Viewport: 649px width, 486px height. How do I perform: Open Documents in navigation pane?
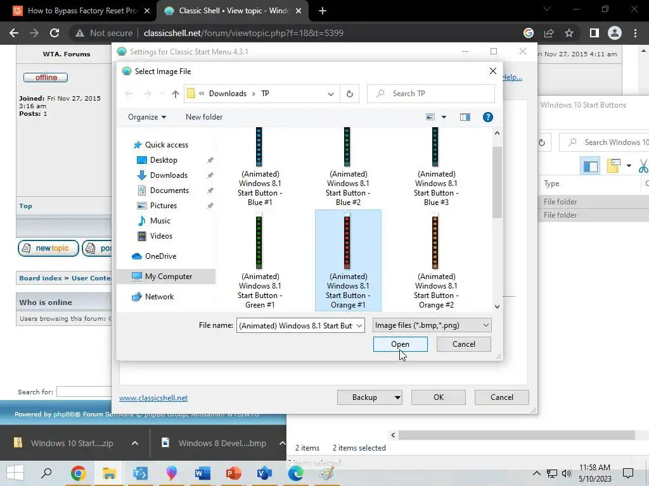coord(169,190)
